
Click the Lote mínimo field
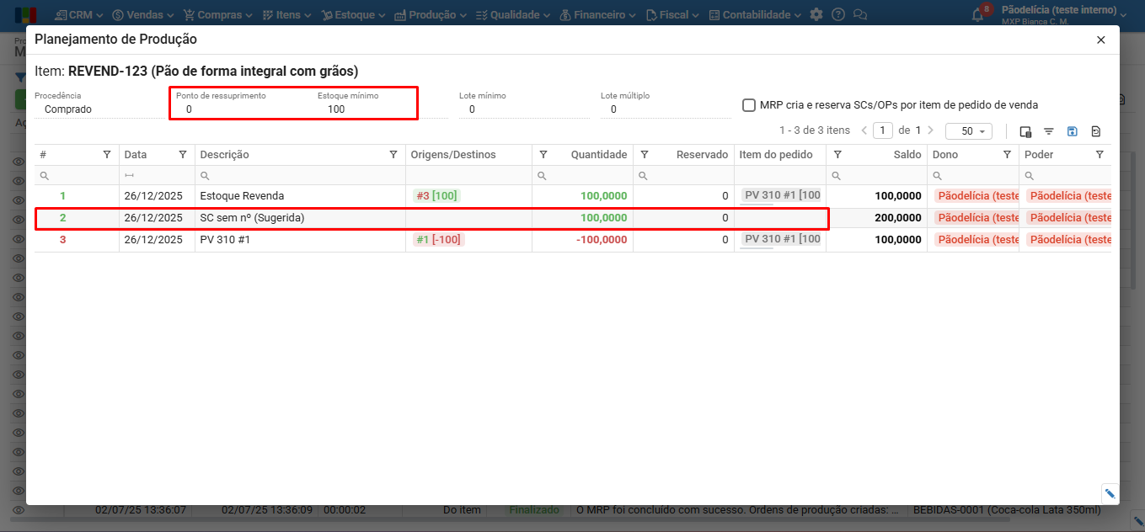pos(524,109)
